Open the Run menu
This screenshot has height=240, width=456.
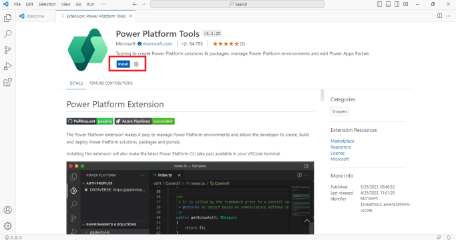(90, 4)
